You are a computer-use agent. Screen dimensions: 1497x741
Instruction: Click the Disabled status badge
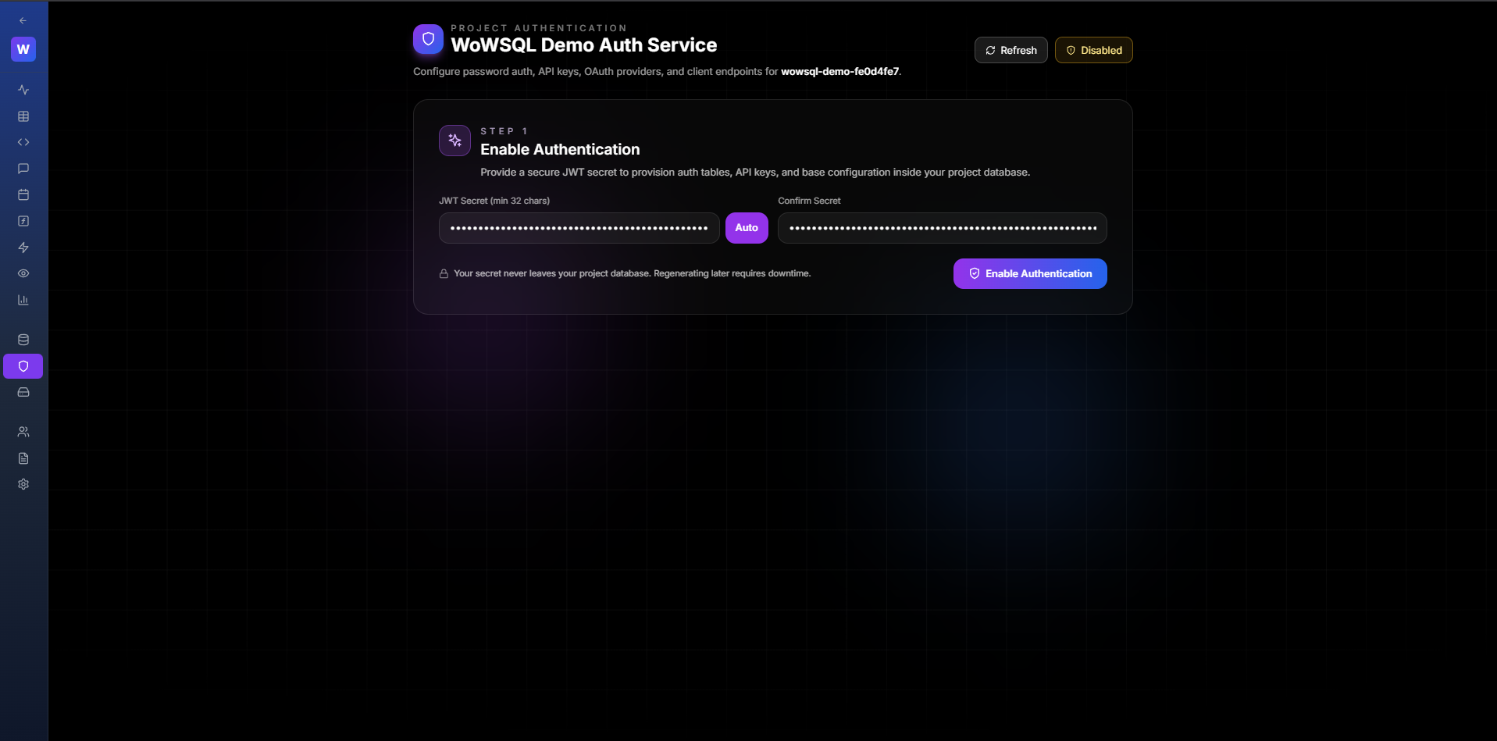point(1092,49)
